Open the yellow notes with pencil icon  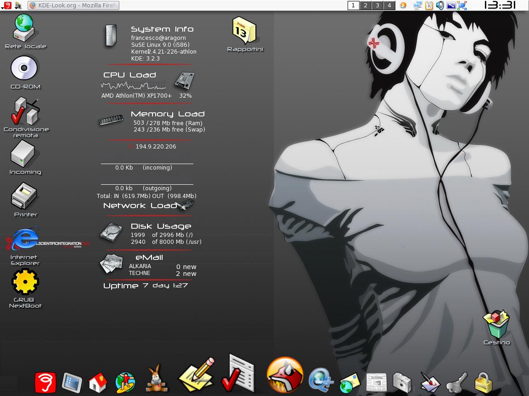[197, 375]
